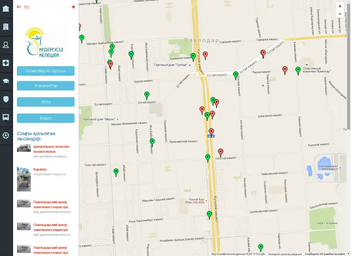
Task: Select the bus transport category icon
Action: [6, 117]
